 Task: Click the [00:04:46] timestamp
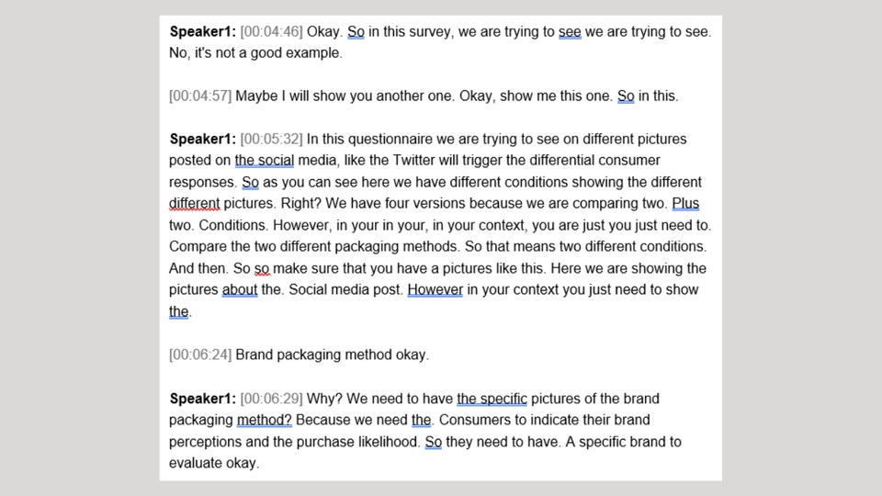[271, 31]
